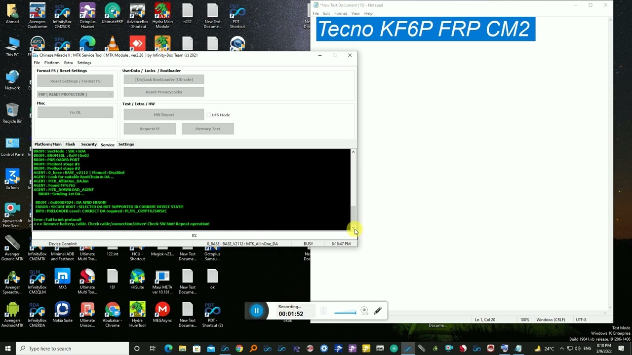Open Network desktop icon
The image size is (632, 355).
12,80
